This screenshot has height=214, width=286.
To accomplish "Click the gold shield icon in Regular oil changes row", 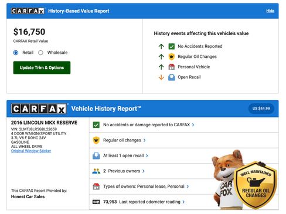I will pos(96,140).
